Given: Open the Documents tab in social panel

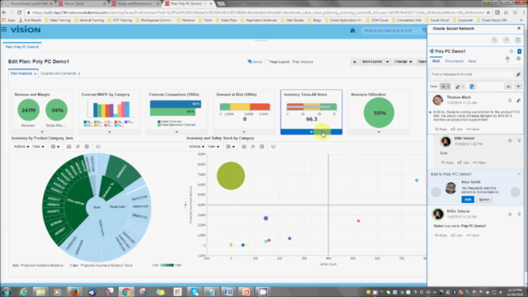Looking at the screenshot, I should coord(455,61).
